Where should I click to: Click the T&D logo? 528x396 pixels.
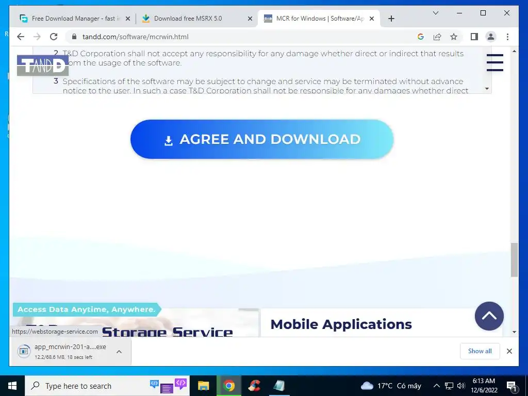(43, 65)
